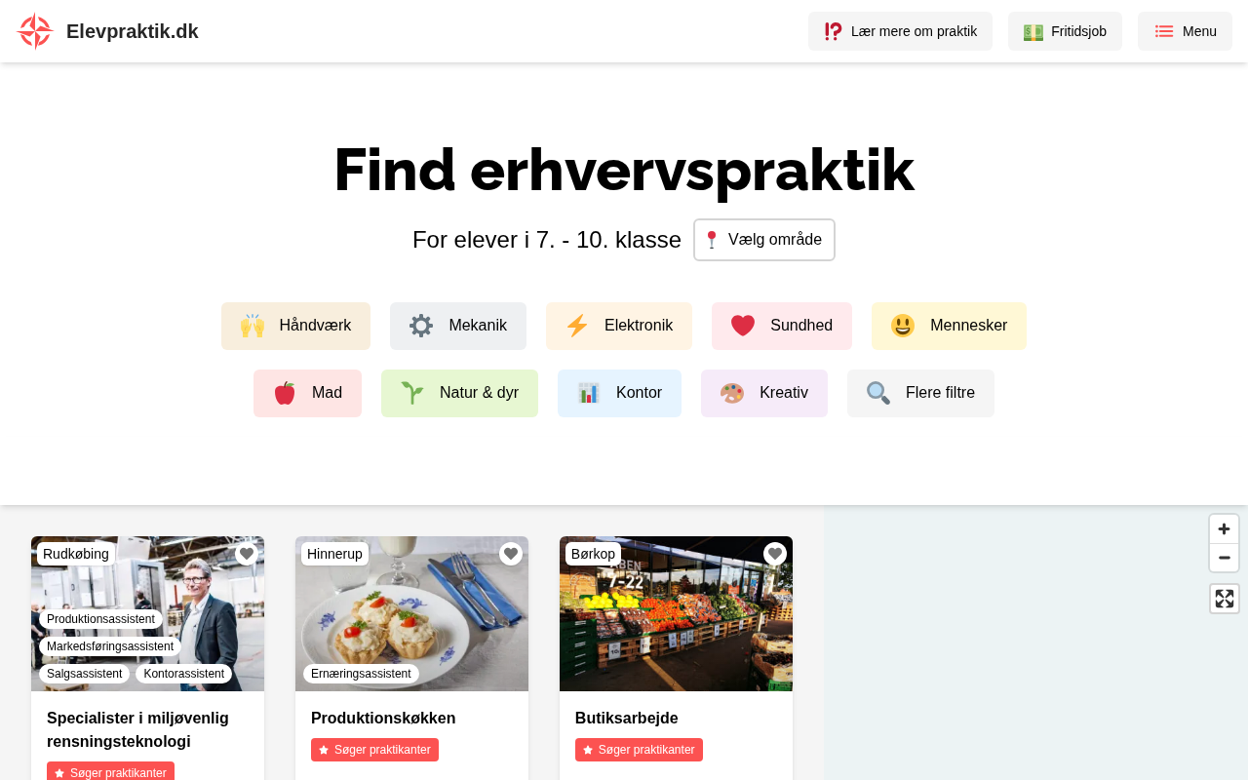Select the Elektronik lightning filter
The image size is (1248, 780).
click(x=619, y=326)
